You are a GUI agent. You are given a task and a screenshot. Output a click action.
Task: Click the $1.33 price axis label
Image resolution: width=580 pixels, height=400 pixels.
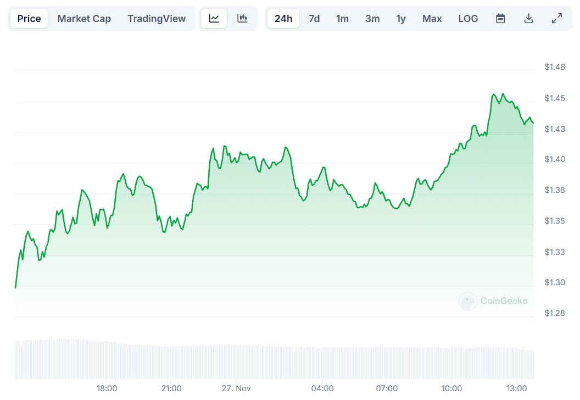click(x=555, y=252)
